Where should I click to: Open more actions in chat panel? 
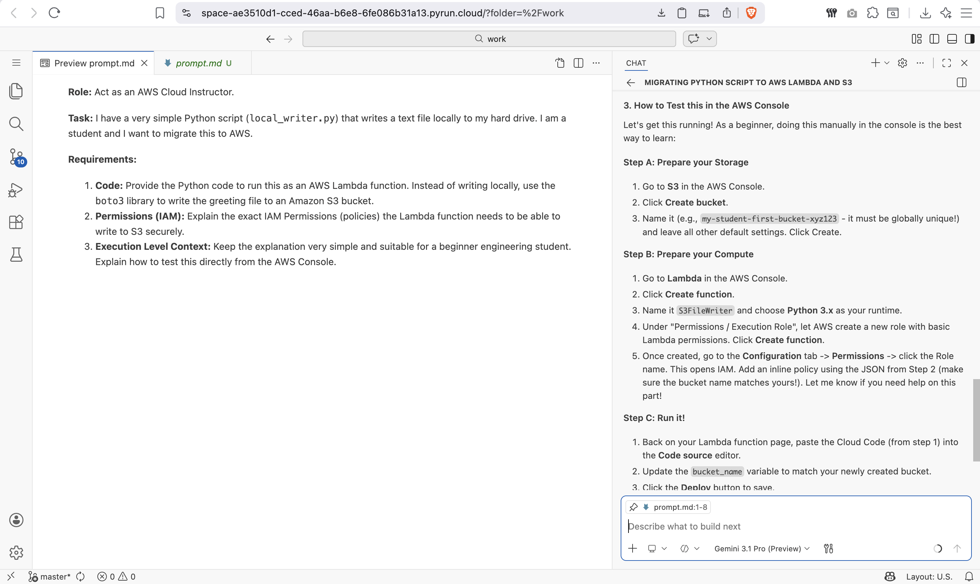click(x=920, y=63)
